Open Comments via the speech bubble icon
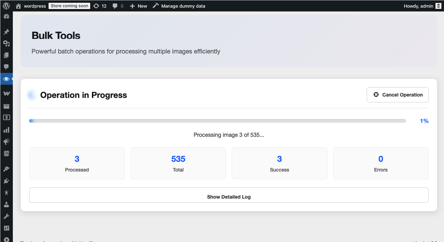The height and width of the screenshot is (242, 444). 6,67
